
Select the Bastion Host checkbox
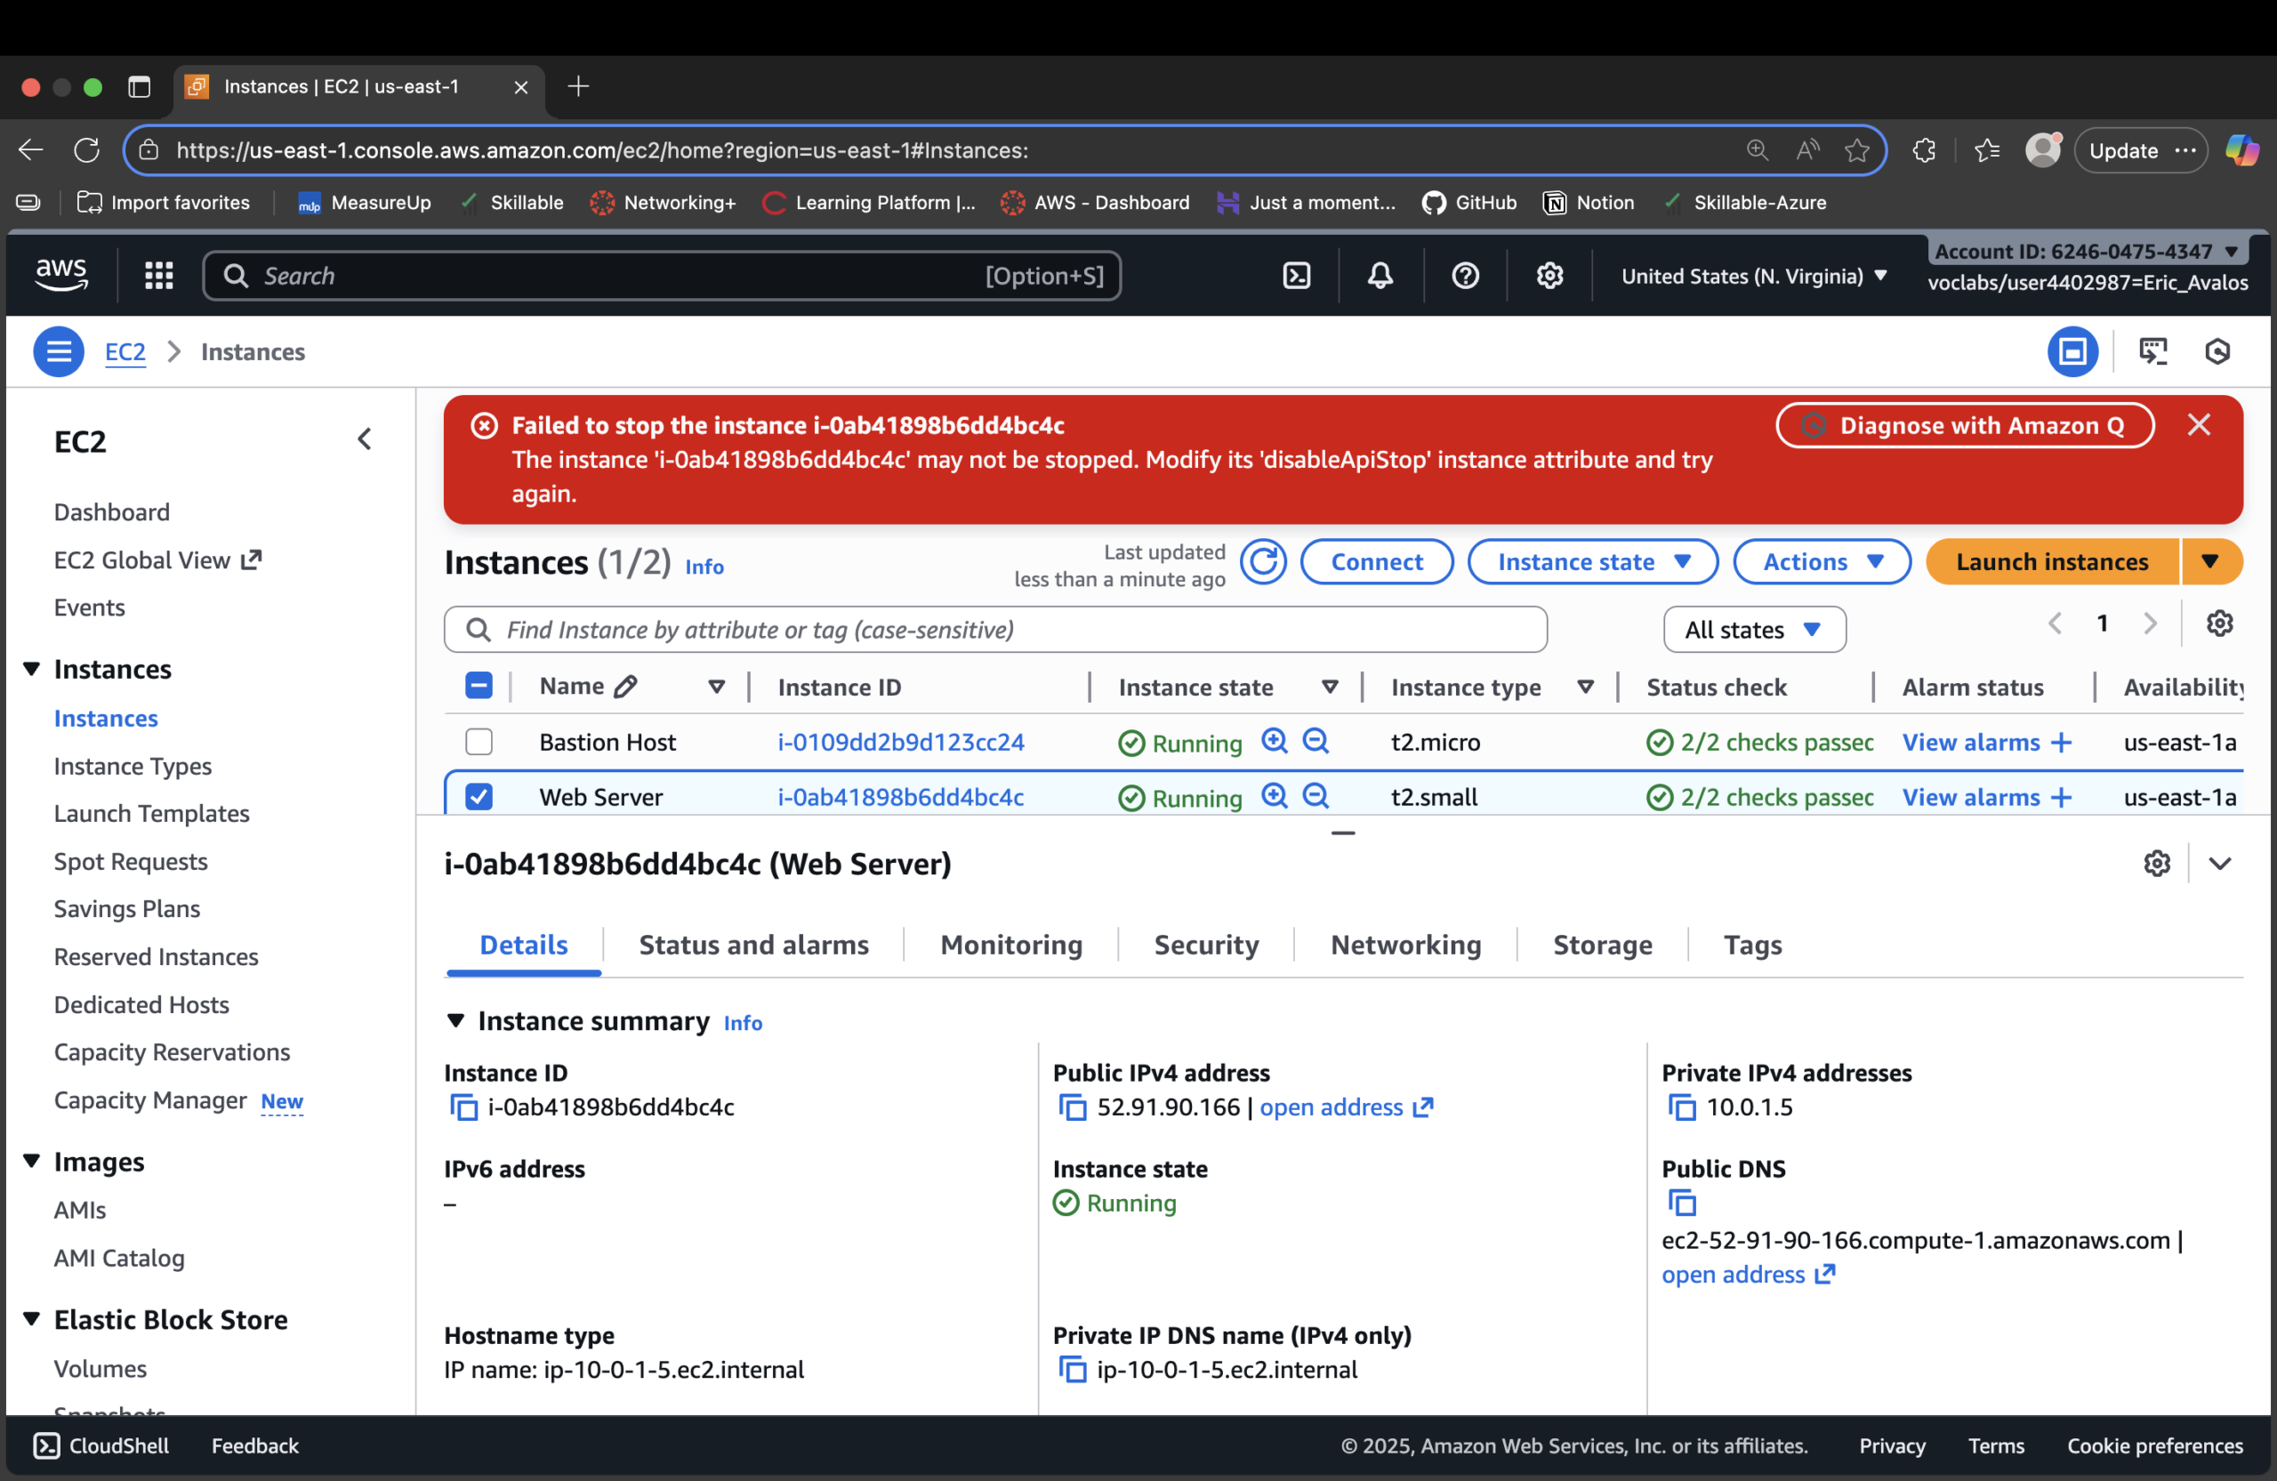pos(479,742)
